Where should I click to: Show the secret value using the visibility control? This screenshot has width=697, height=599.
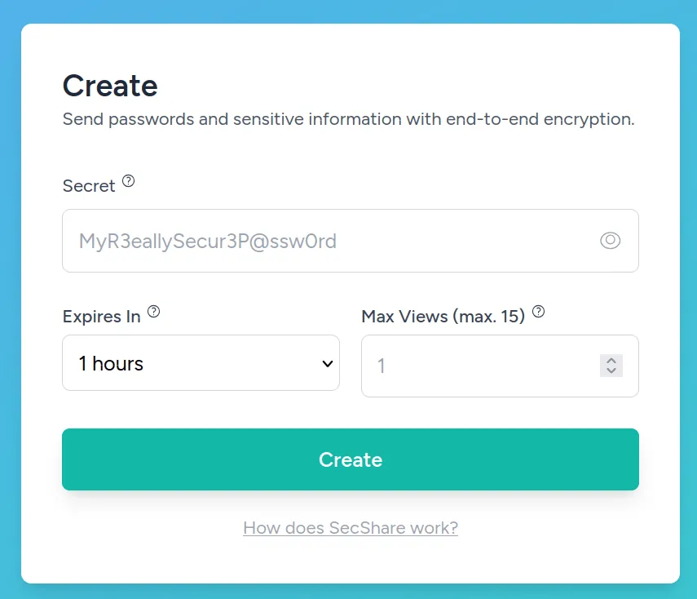tap(610, 240)
